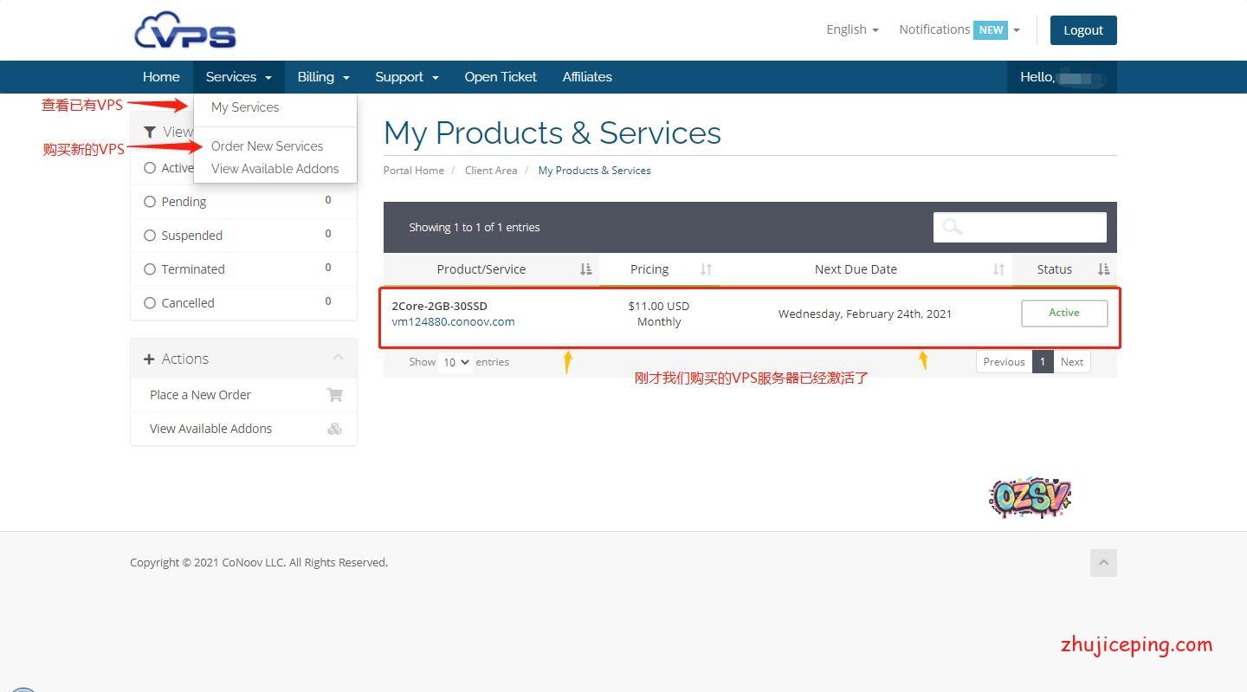Click the scroll-to-top arrow button in footer

(1103, 563)
